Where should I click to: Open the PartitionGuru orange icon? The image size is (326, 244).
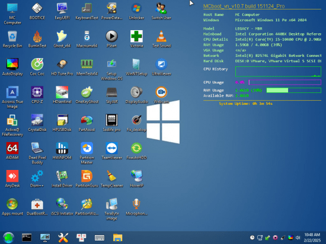coord(87,179)
